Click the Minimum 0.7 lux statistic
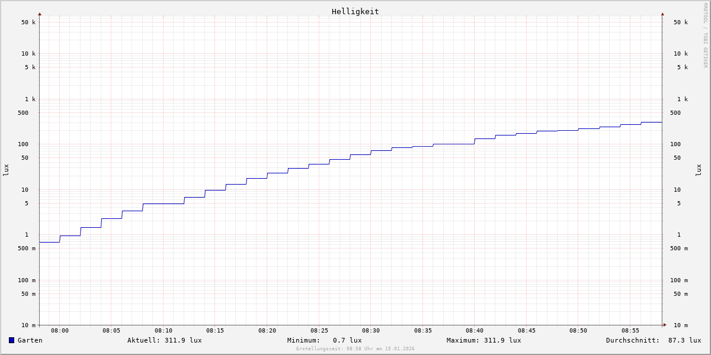This screenshot has width=711, height=355. click(x=324, y=340)
